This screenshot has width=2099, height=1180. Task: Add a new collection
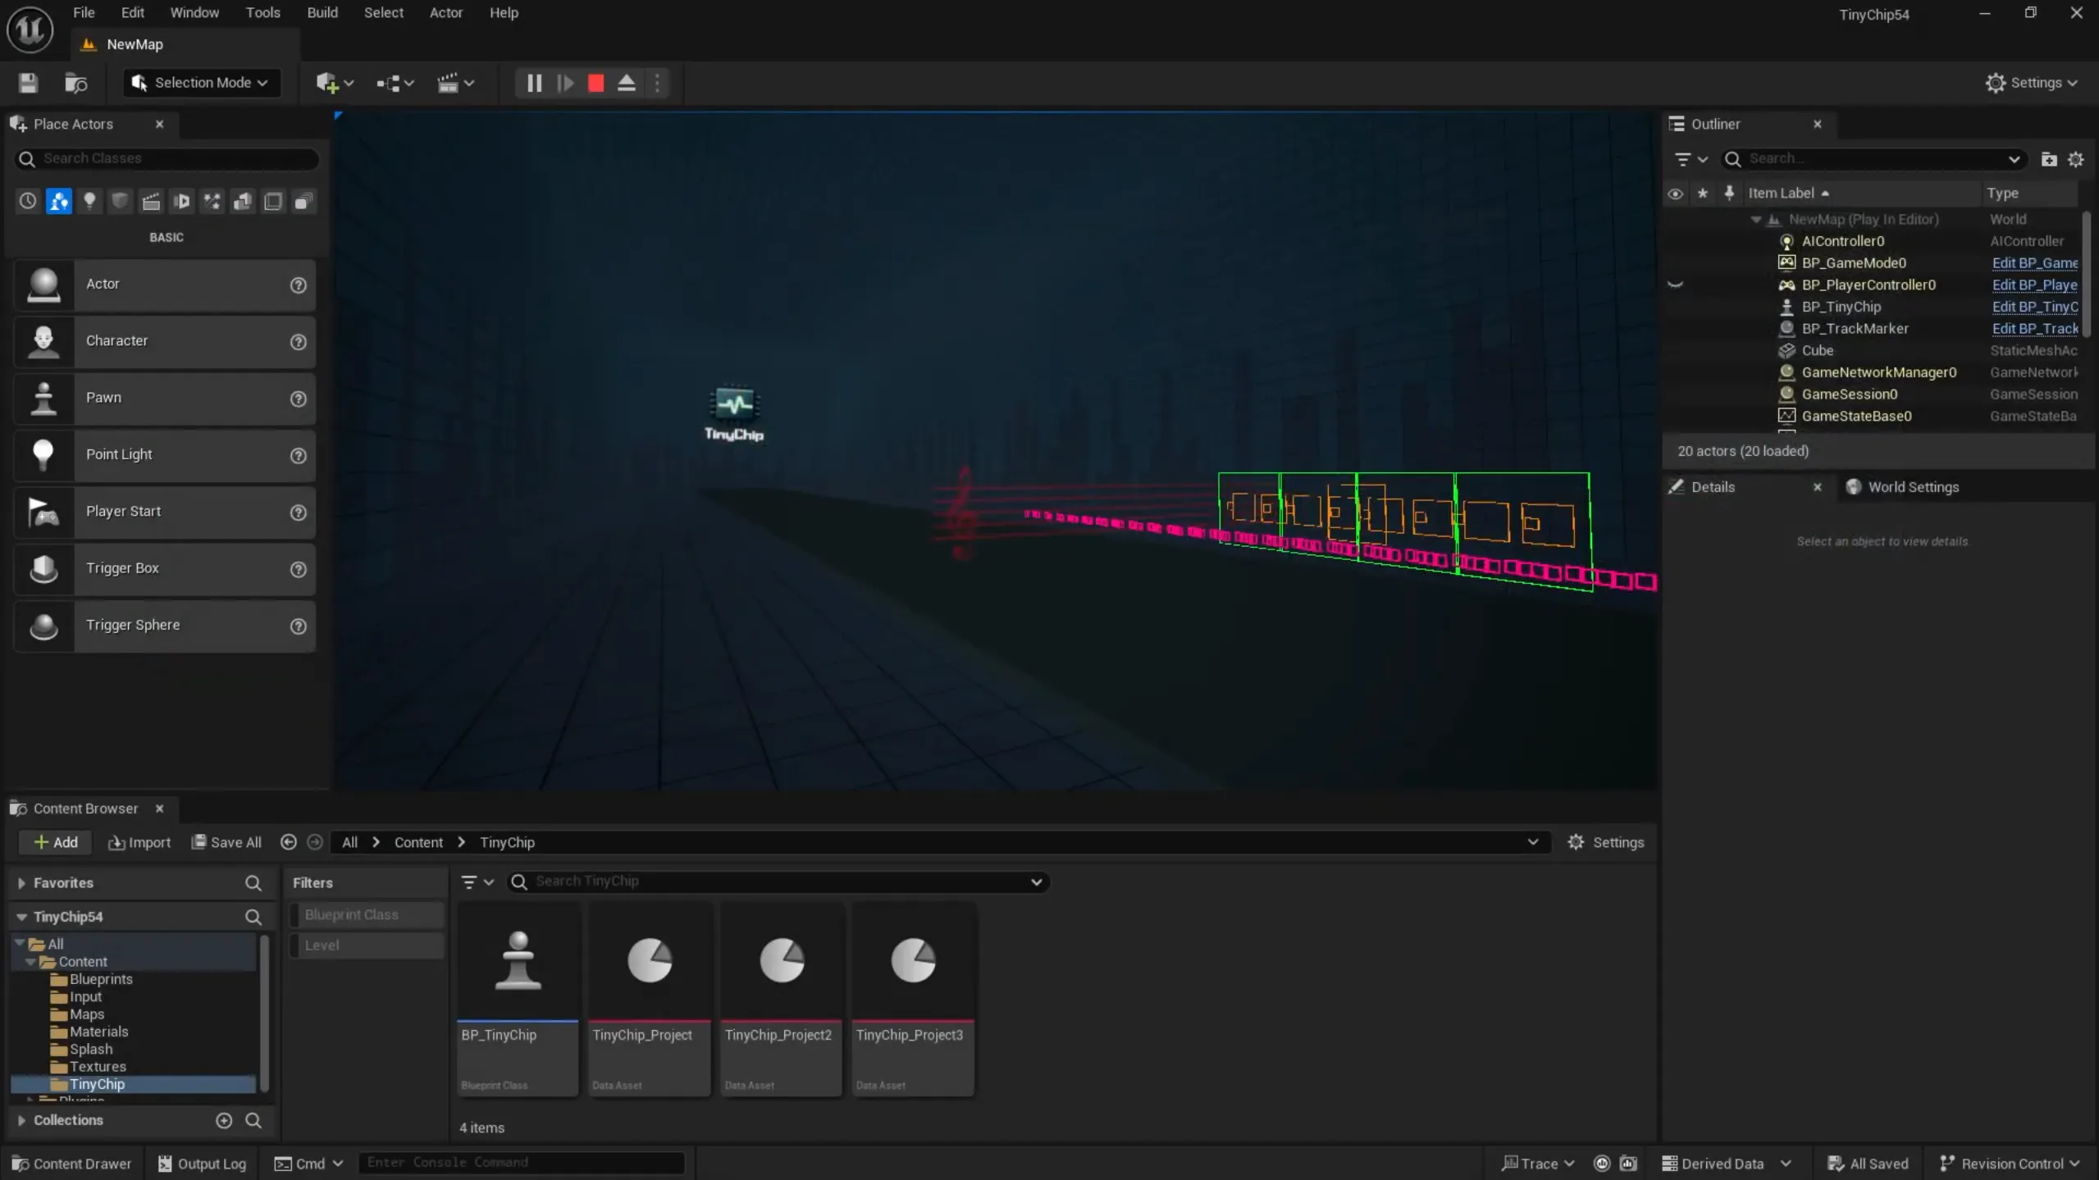tap(224, 1120)
